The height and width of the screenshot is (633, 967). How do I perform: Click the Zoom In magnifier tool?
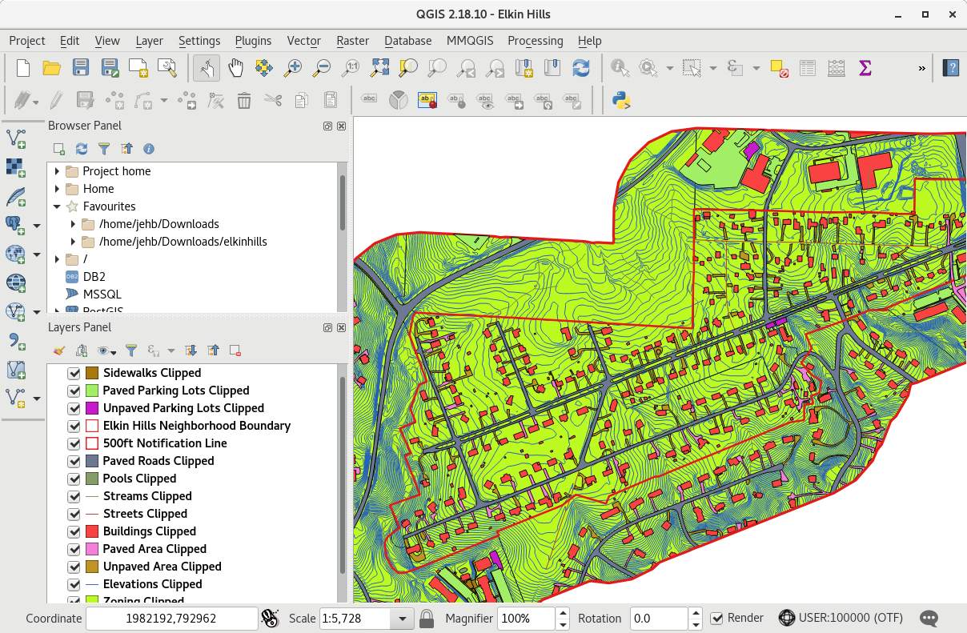293,68
